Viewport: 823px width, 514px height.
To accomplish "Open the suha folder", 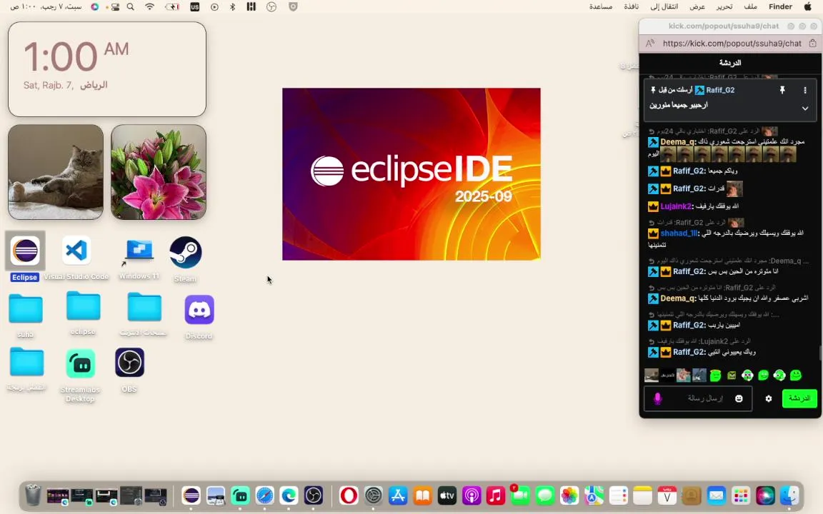I will point(26,309).
